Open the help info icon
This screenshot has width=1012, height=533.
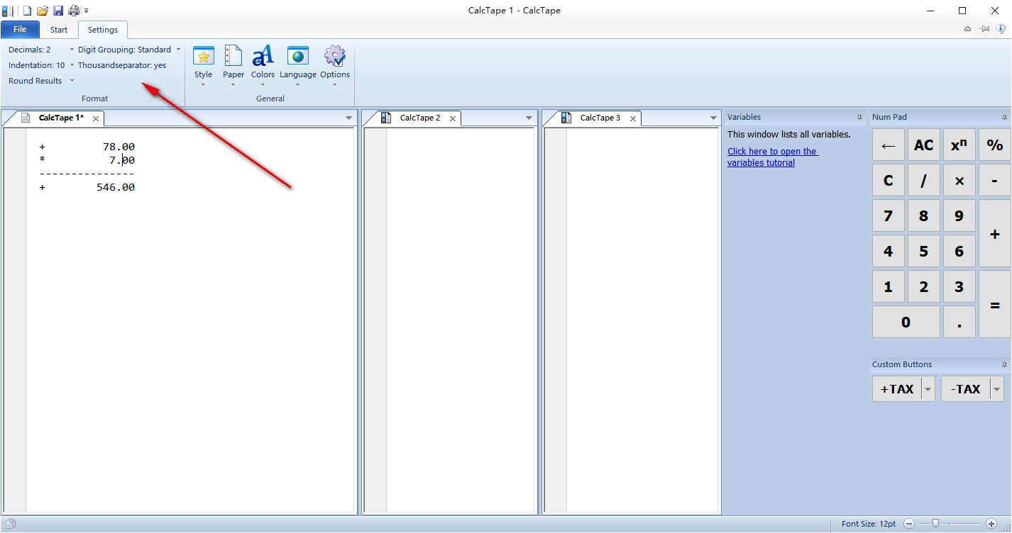pos(1001,29)
